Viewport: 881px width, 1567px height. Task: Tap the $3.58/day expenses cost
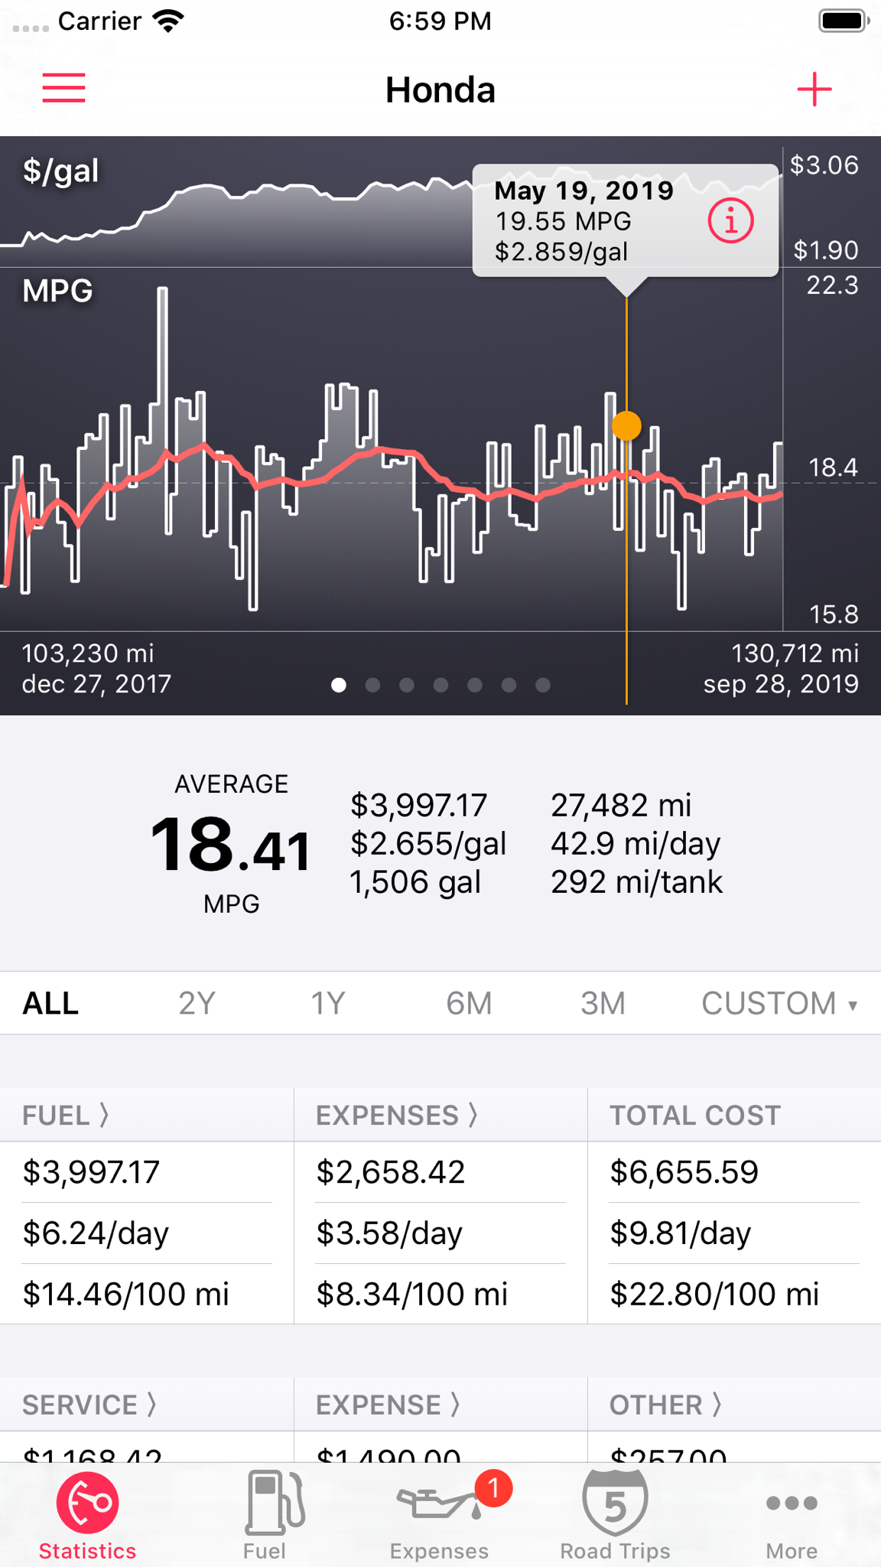(x=389, y=1233)
